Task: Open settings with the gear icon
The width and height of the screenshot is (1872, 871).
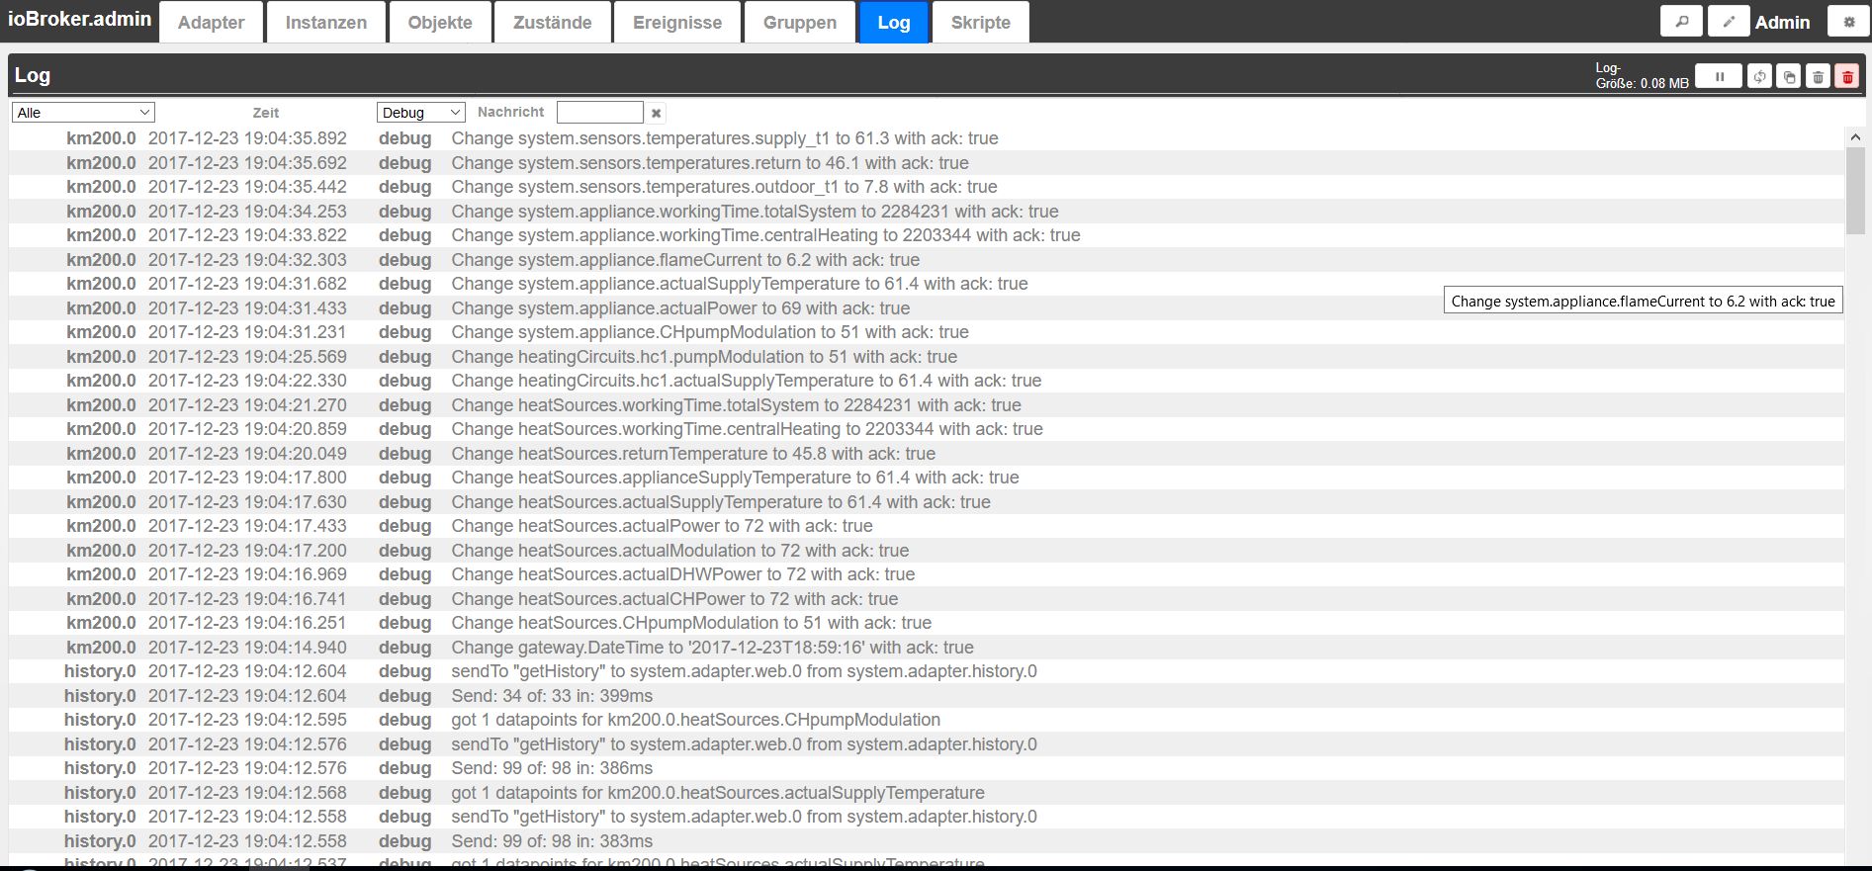Action: (x=1848, y=21)
